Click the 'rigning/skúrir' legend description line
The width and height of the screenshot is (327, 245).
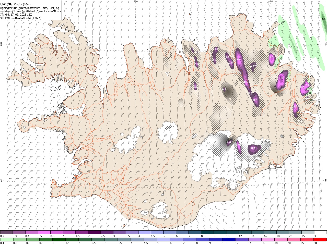(30, 8)
